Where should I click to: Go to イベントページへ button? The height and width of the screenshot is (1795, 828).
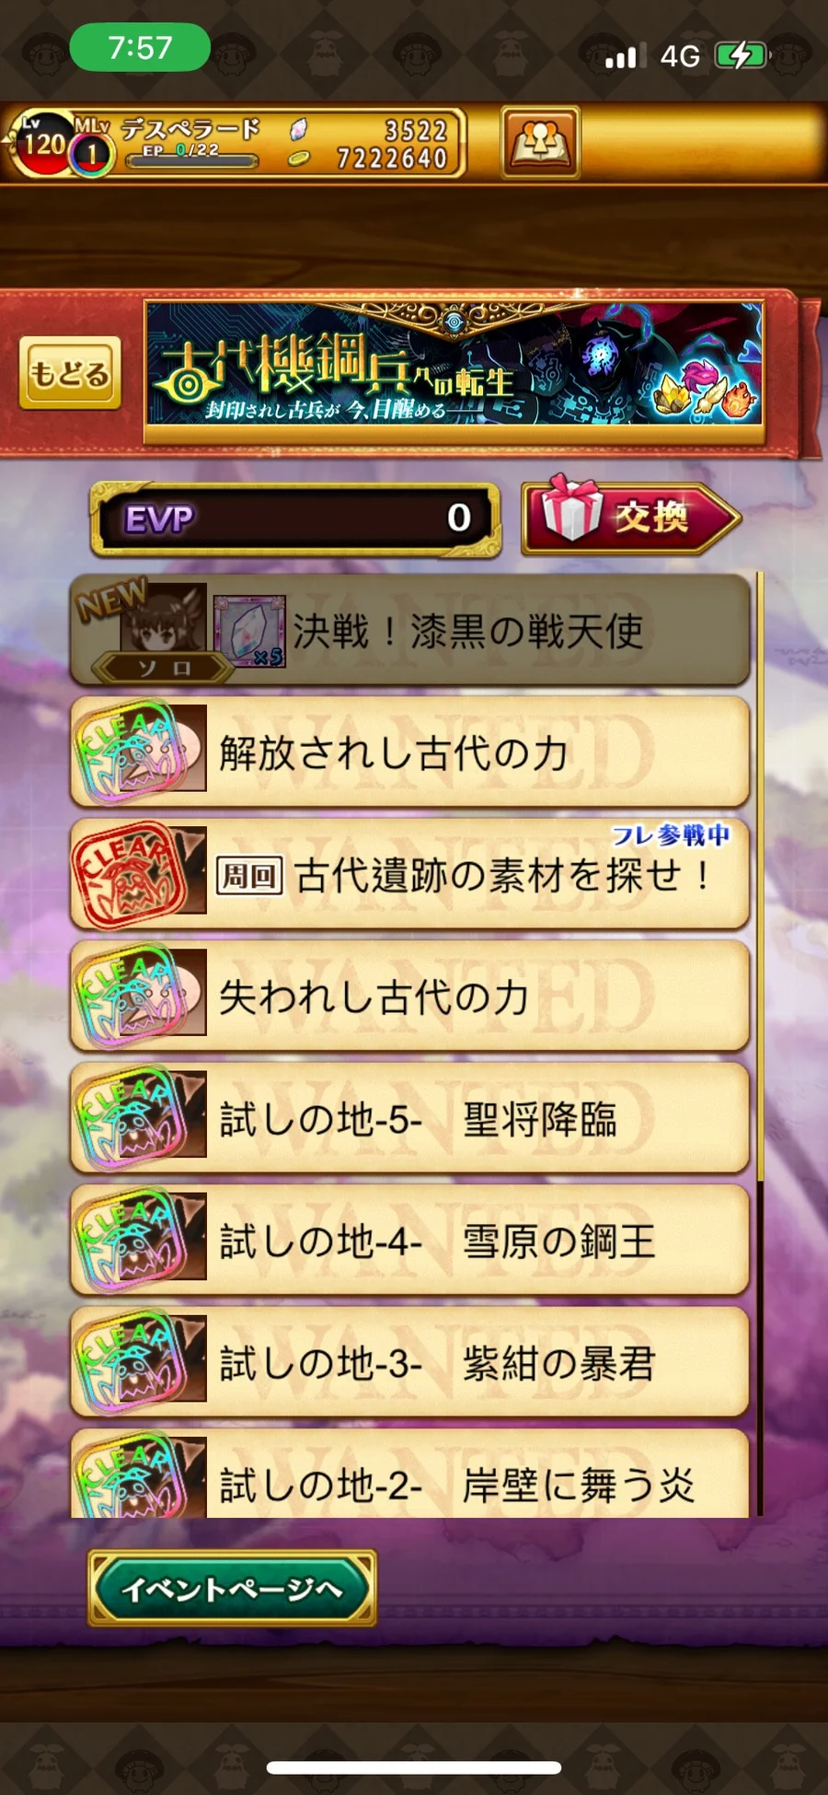point(232,1588)
